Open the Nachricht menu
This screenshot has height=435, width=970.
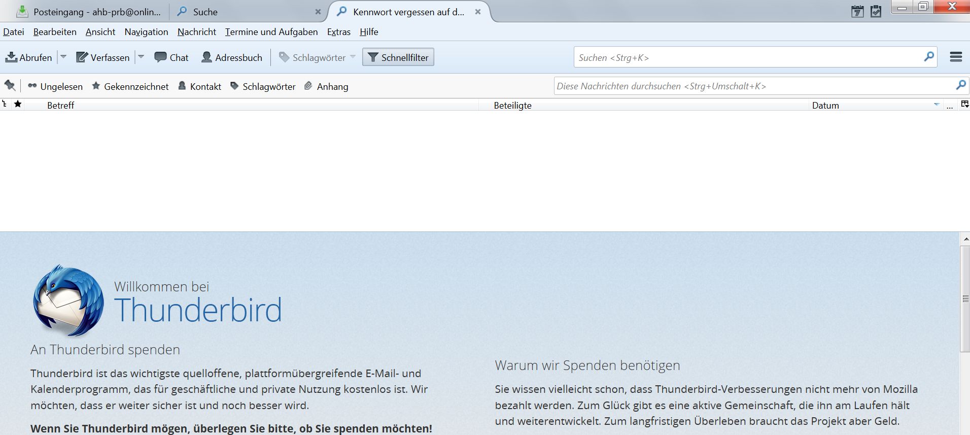197,32
